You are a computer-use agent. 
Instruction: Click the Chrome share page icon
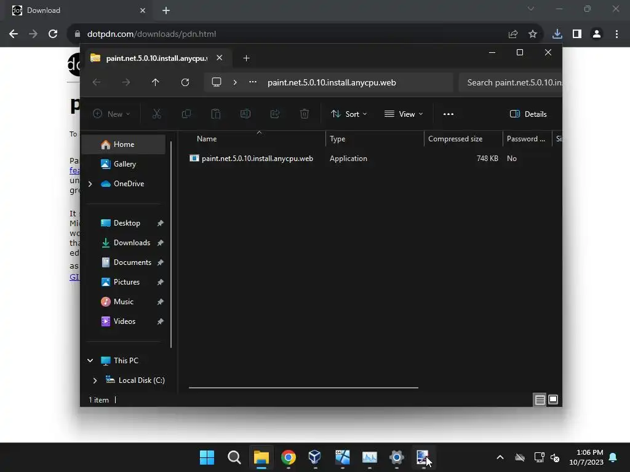click(x=513, y=34)
